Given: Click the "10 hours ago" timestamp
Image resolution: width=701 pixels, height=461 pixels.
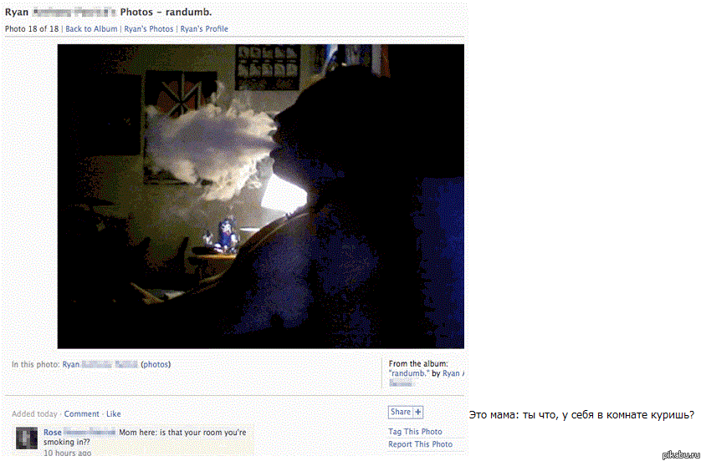Looking at the screenshot, I should pyautogui.click(x=67, y=453).
